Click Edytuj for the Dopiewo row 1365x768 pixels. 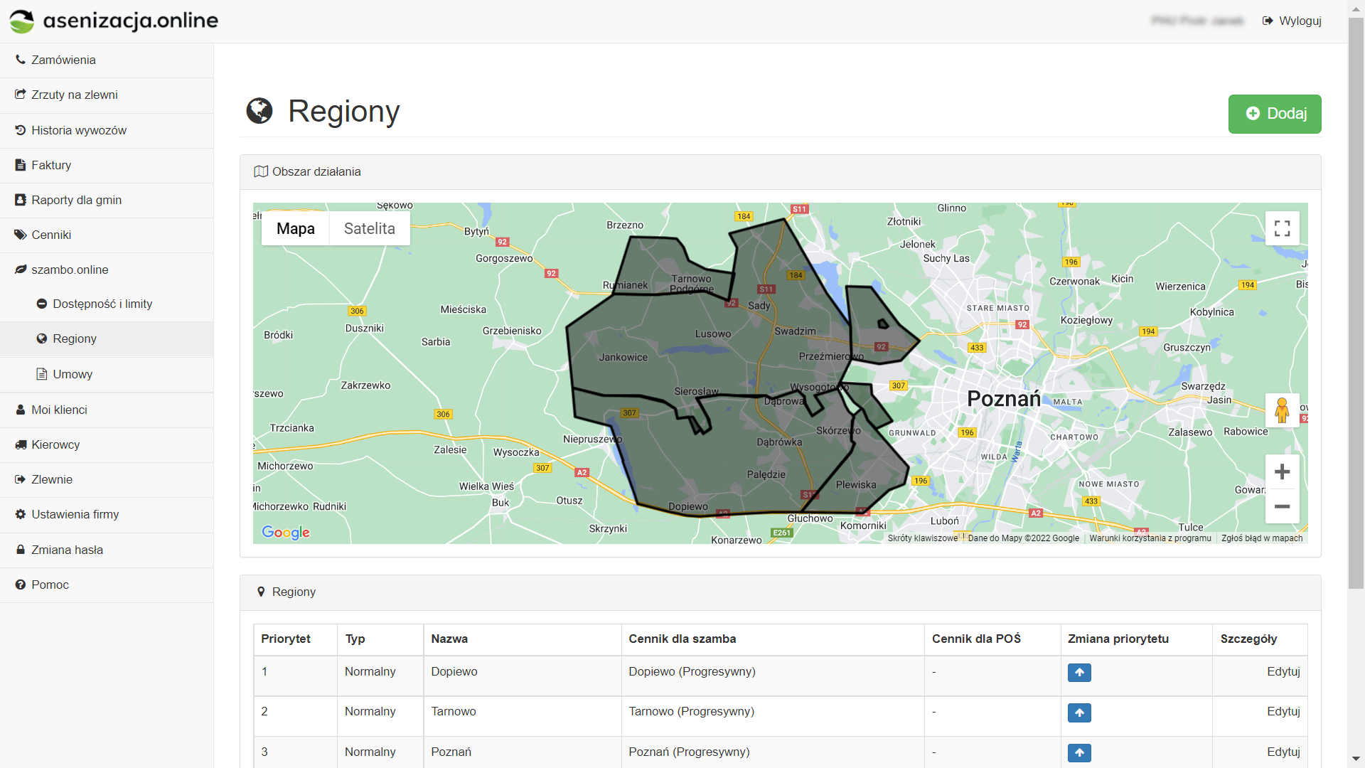pyautogui.click(x=1283, y=671)
